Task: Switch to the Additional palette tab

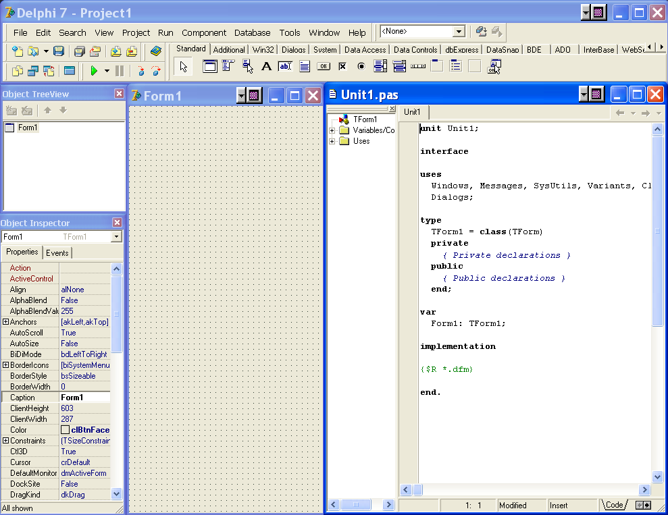Action: pos(229,50)
